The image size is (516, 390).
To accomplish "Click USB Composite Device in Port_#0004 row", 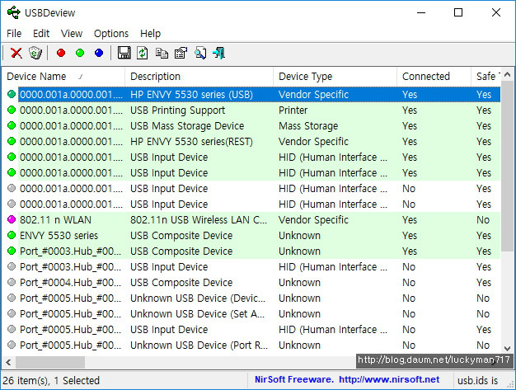I will coord(181,282).
